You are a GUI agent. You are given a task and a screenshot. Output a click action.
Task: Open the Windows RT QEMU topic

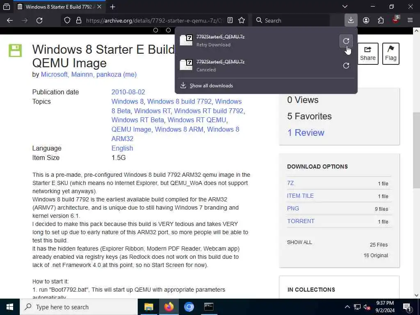[197, 120]
